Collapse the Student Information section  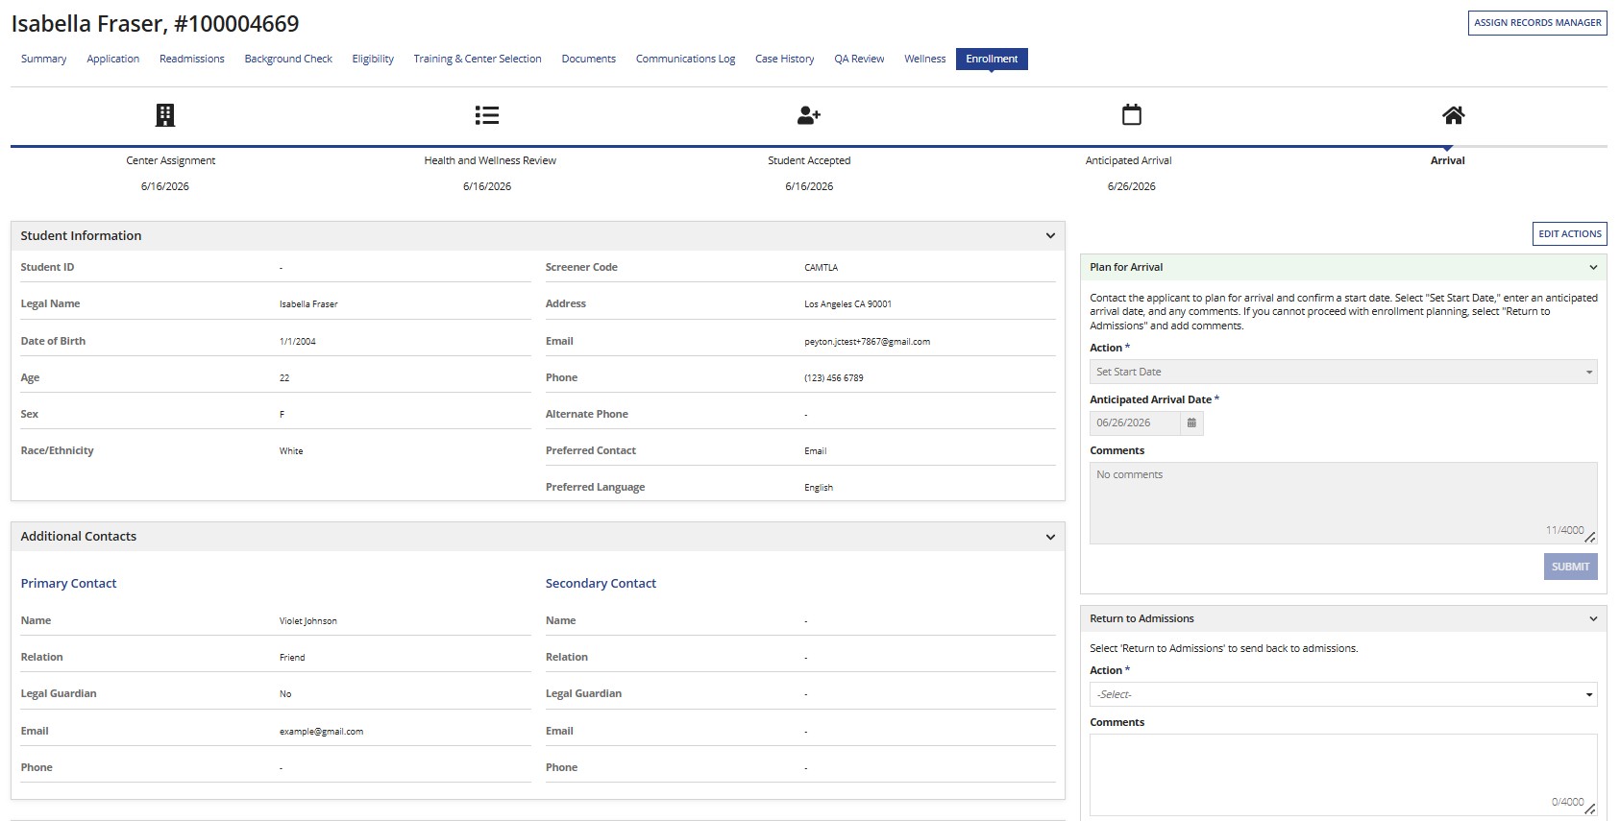[x=1050, y=236]
